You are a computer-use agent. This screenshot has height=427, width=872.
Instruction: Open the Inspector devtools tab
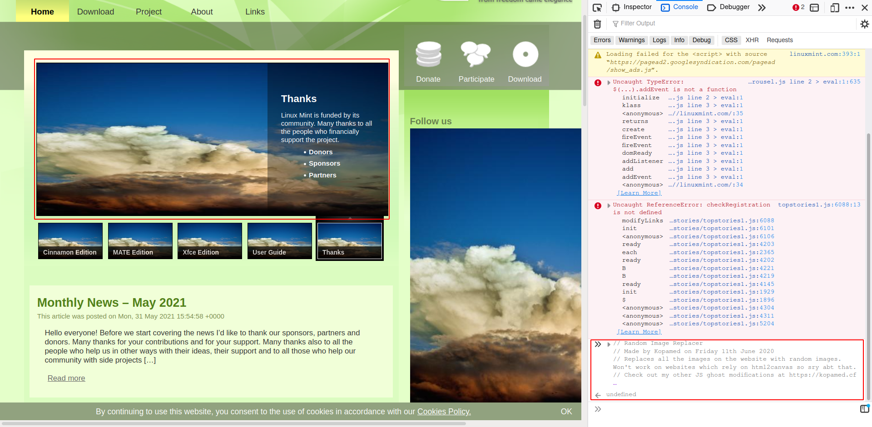click(x=632, y=7)
